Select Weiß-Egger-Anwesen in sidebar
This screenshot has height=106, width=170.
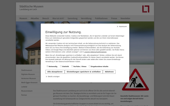(x=35, y=83)
